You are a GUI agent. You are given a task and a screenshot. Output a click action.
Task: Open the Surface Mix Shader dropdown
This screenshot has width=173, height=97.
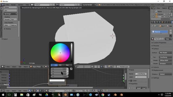pyautogui.click(x=165, y=53)
